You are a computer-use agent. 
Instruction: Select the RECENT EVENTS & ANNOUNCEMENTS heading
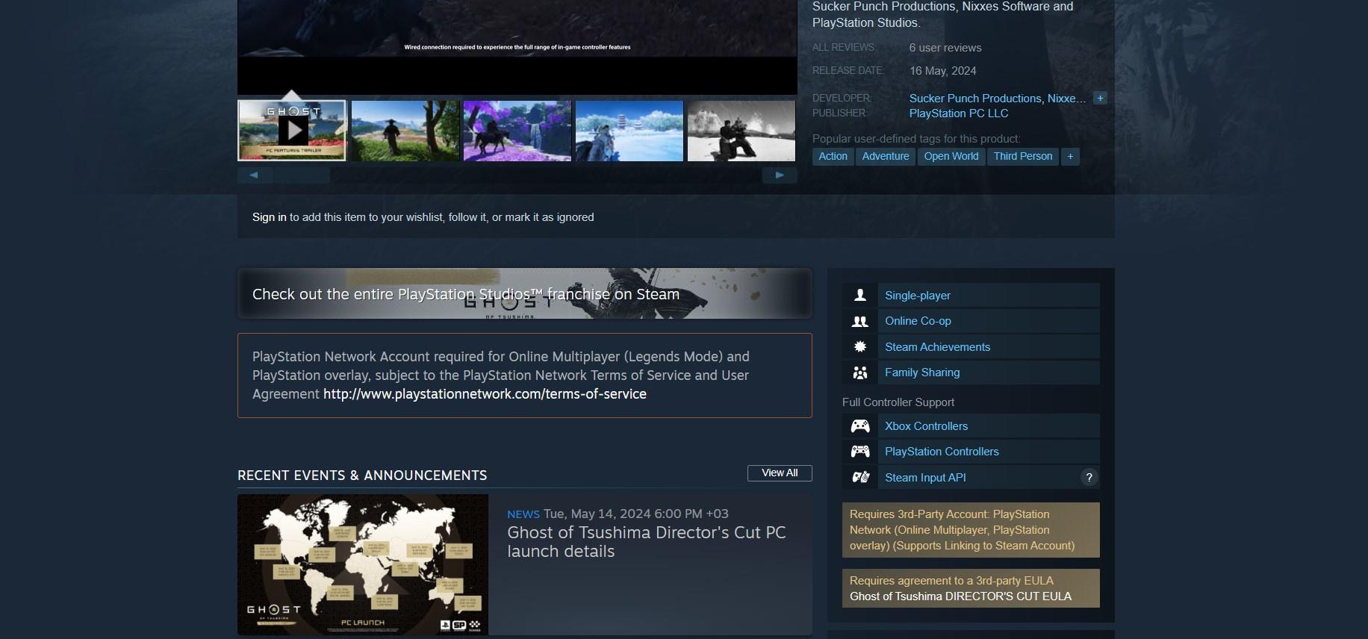362,476
